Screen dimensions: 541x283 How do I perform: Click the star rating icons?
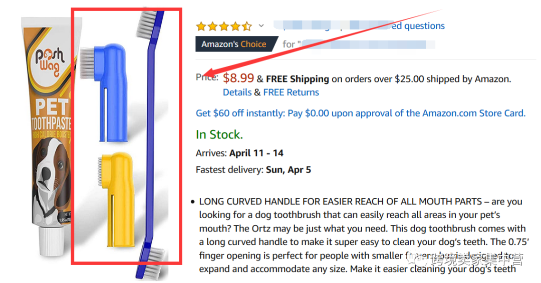[223, 26]
